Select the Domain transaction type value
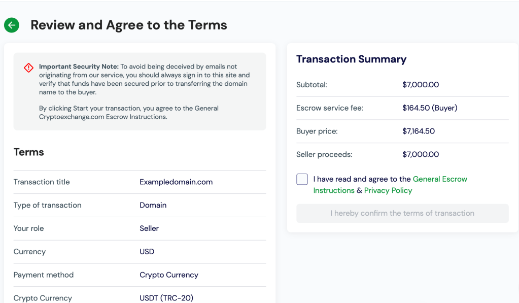 point(153,205)
